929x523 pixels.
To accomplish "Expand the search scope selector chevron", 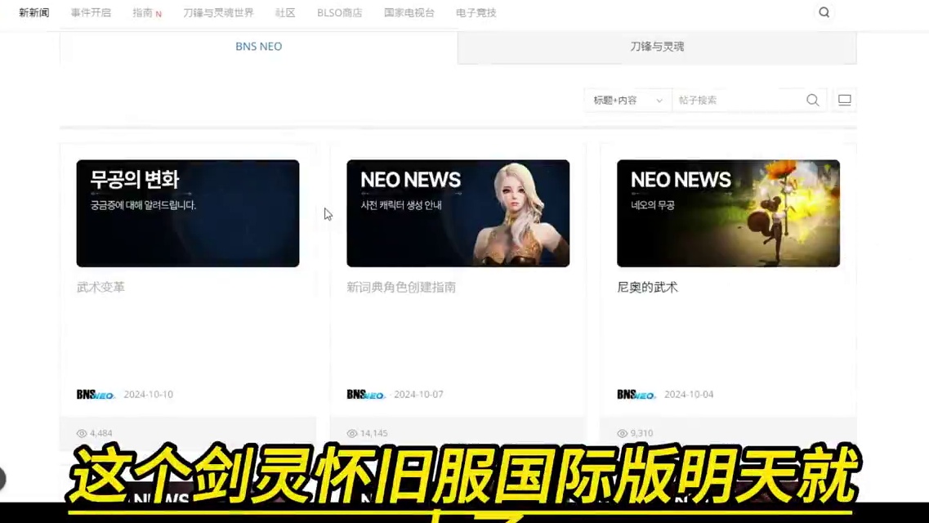I will 659,100.
